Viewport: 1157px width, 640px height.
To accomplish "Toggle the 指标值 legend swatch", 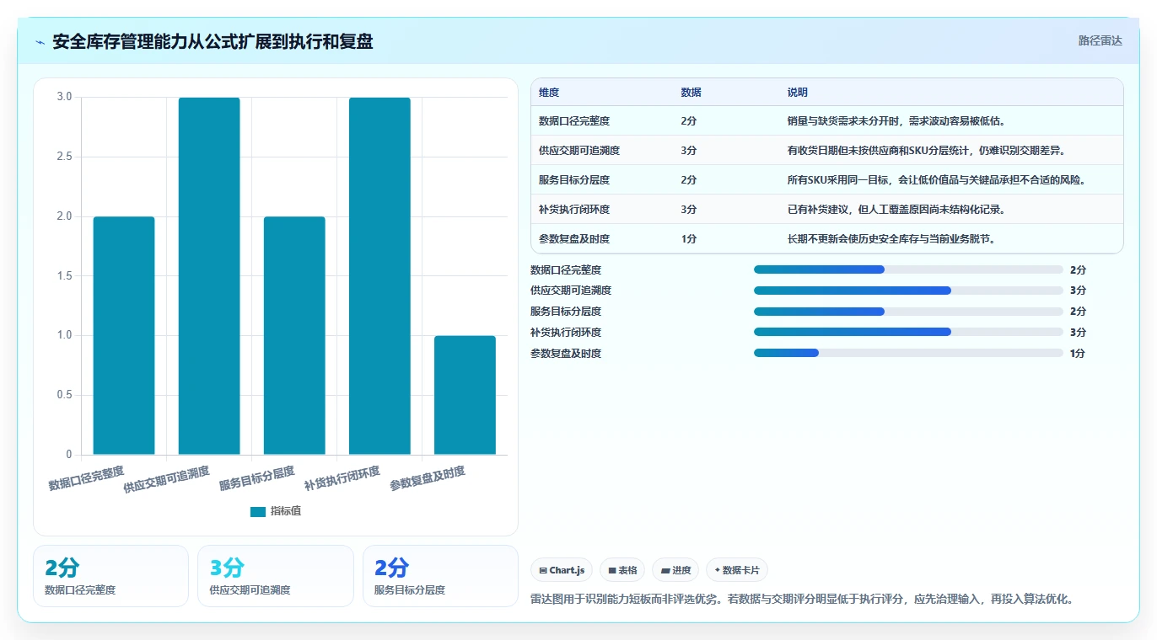I will coord(258,511).
